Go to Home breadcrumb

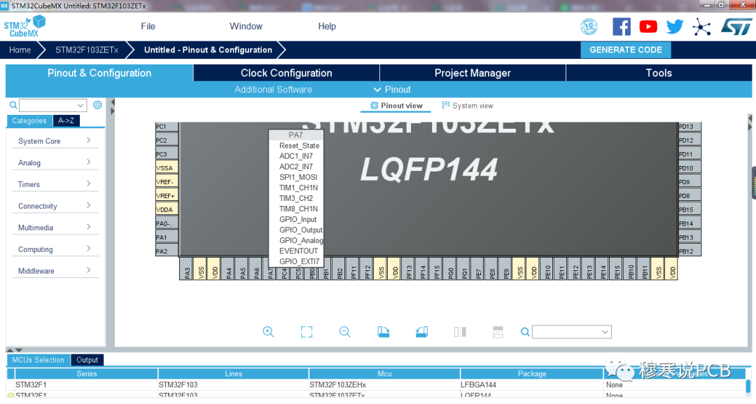click(20, 50)
